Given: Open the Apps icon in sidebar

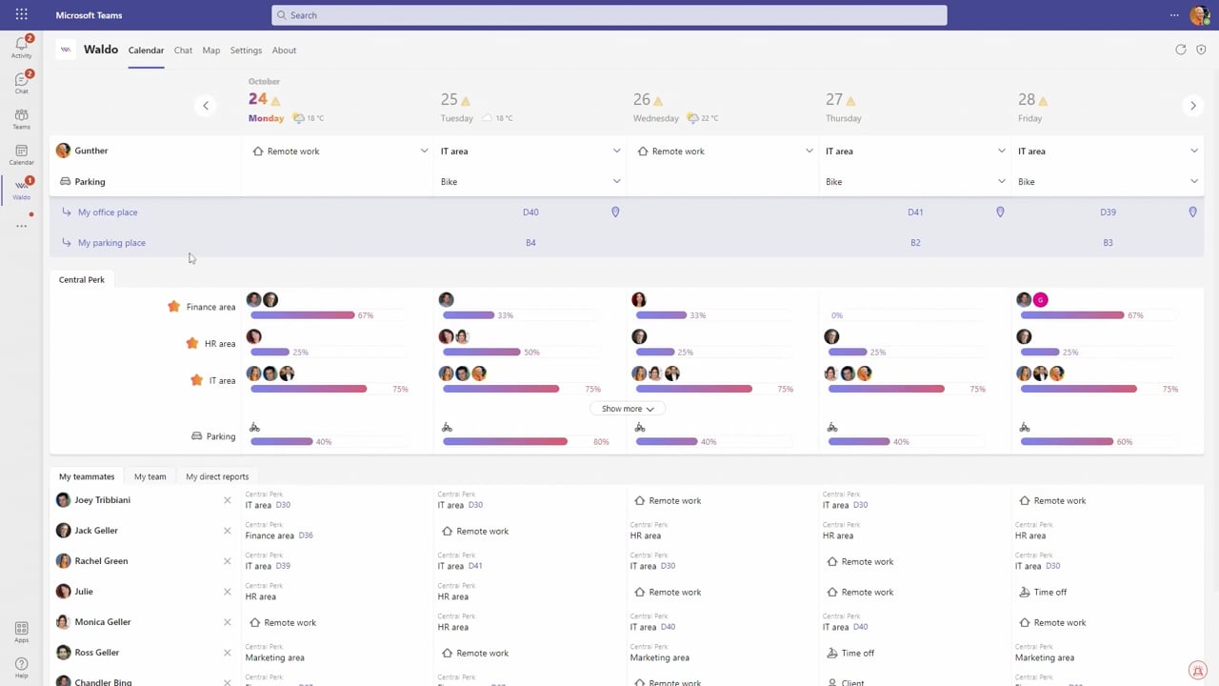Looking at the screenshot, I should 21,632.
